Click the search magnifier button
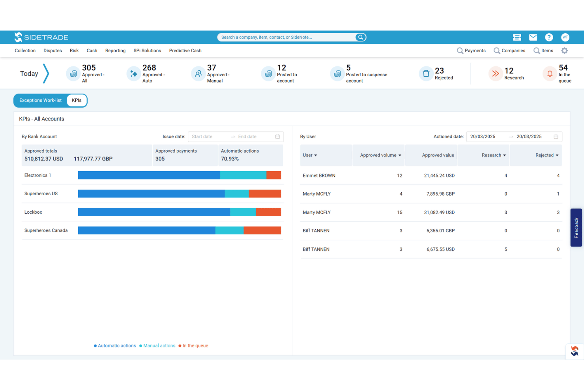 tap(360, 37)
